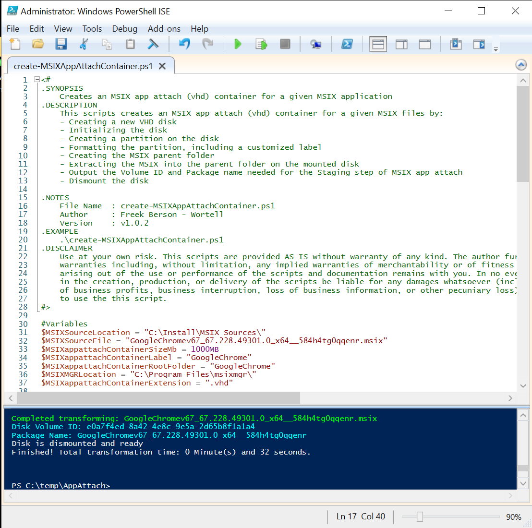Run selection toolbar icon
This screenshot has height=528, width=532.
261,44
